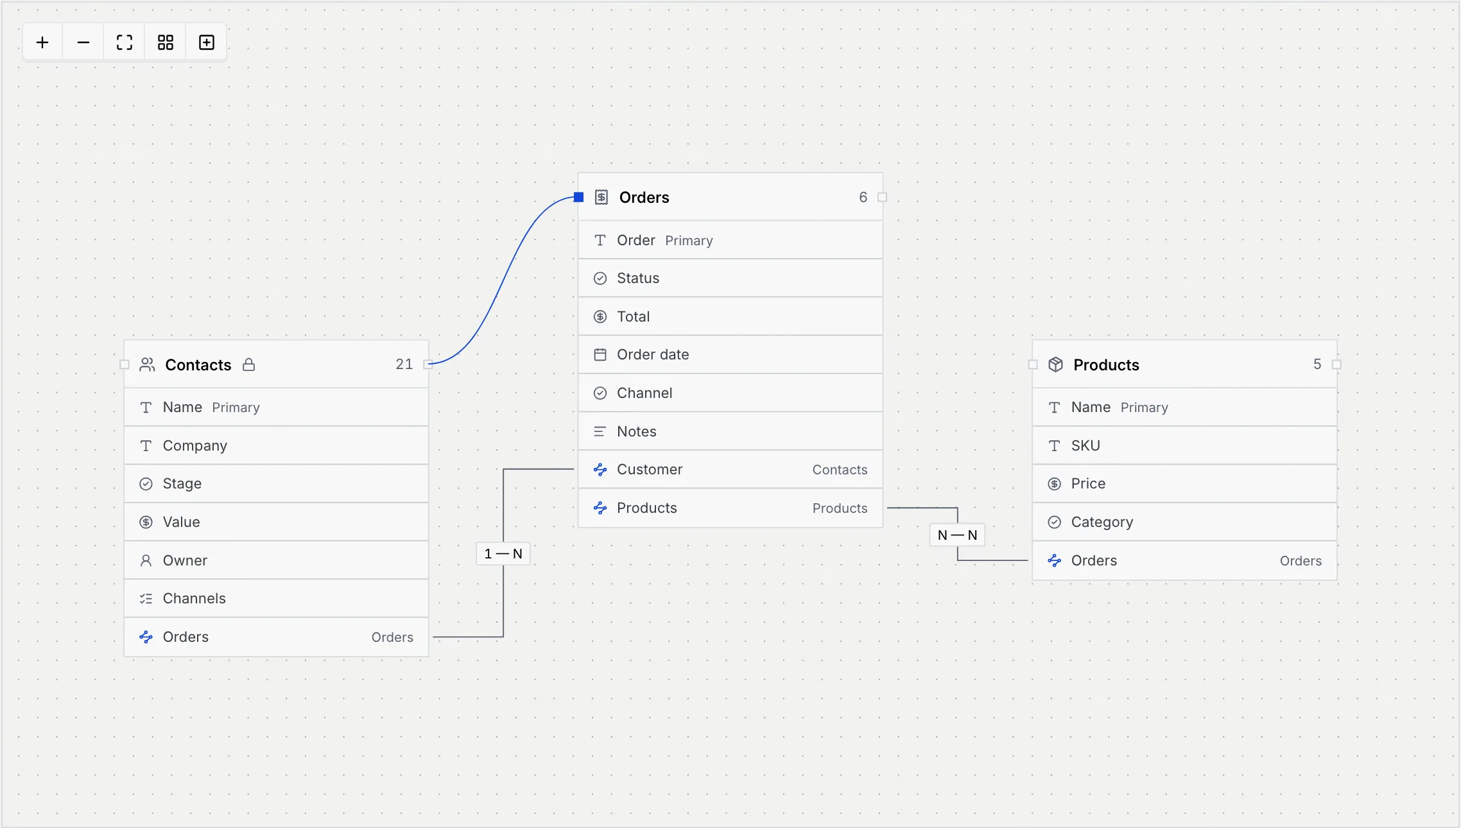
Task: Select the Products table title
Action: [1106, 365]
